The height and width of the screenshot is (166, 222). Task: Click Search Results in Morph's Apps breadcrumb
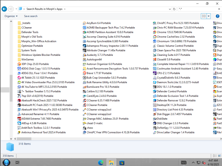(44, 9)
